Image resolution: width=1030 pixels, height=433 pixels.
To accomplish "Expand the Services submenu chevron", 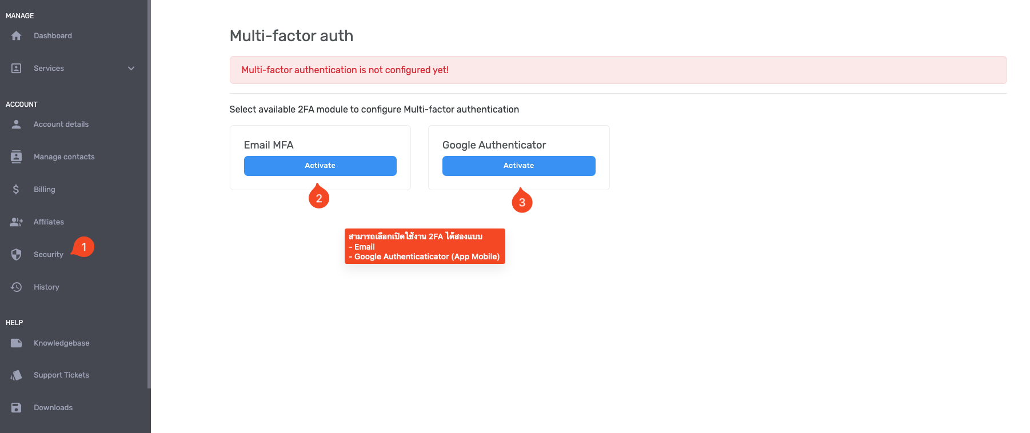I will tap(131, 69).
